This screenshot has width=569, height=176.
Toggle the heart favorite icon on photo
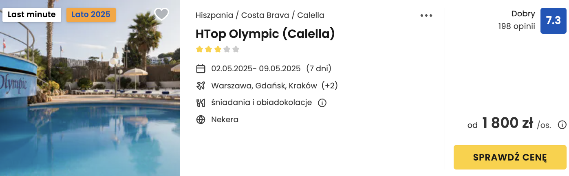161,14
